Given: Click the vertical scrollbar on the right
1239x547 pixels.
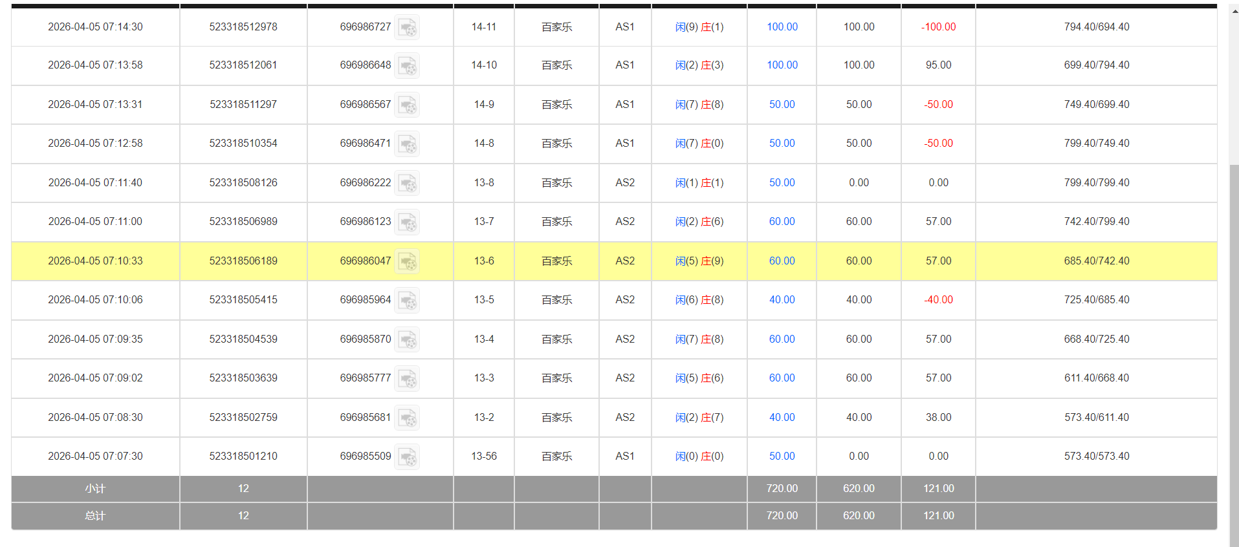Looking at the screenshot, I should [1234, 323].
